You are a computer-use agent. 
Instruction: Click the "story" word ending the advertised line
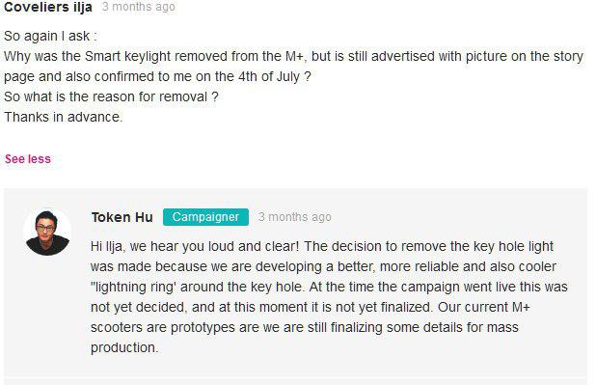coord(568,56)
